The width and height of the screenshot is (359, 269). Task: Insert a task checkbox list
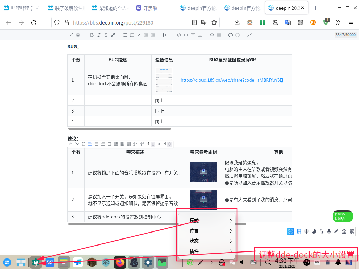(x=139, y=35)
